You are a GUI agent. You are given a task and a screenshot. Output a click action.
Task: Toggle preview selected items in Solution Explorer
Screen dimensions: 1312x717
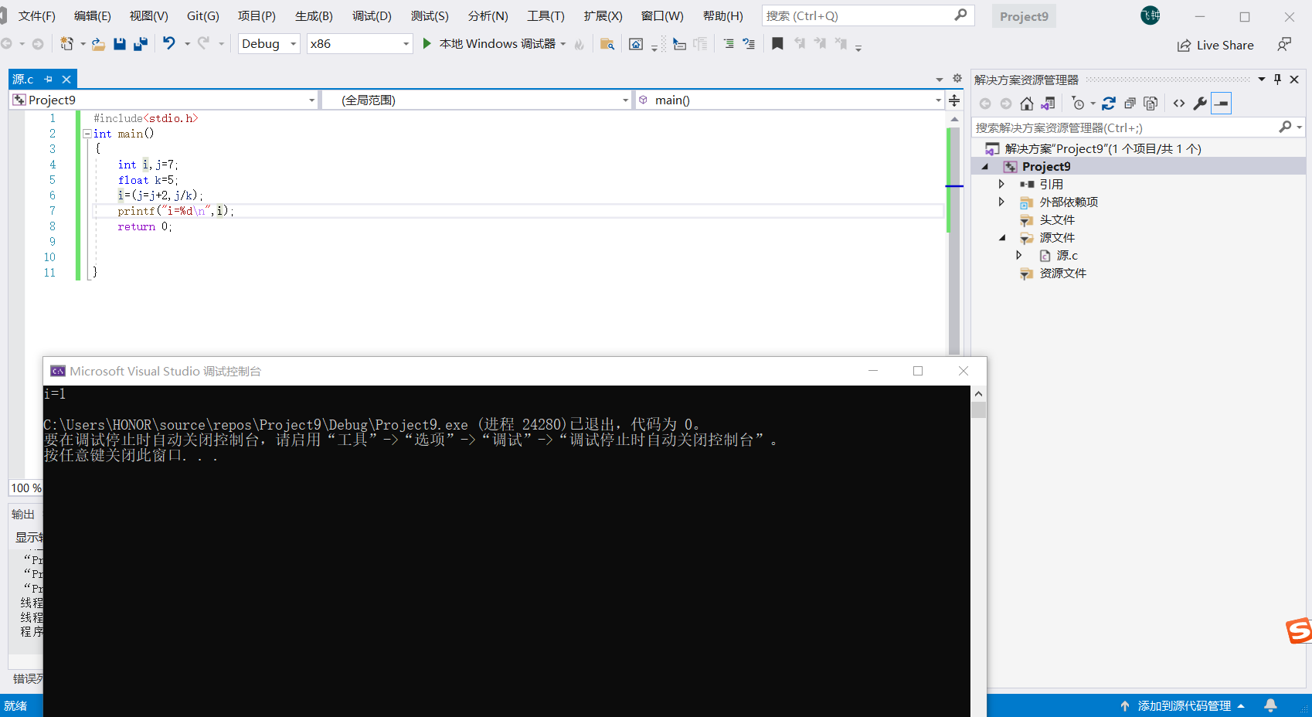coord(1221,104)
